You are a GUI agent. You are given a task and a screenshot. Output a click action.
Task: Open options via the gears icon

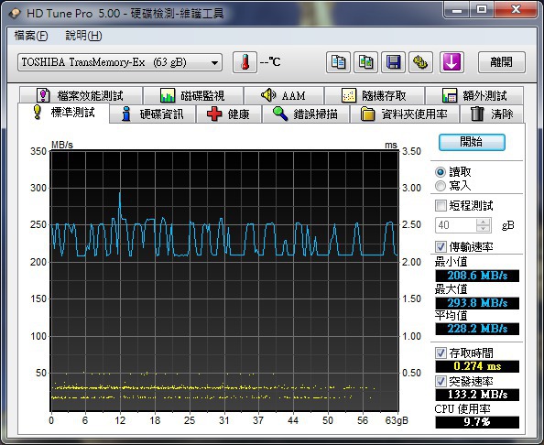click(x=420, y=62)
